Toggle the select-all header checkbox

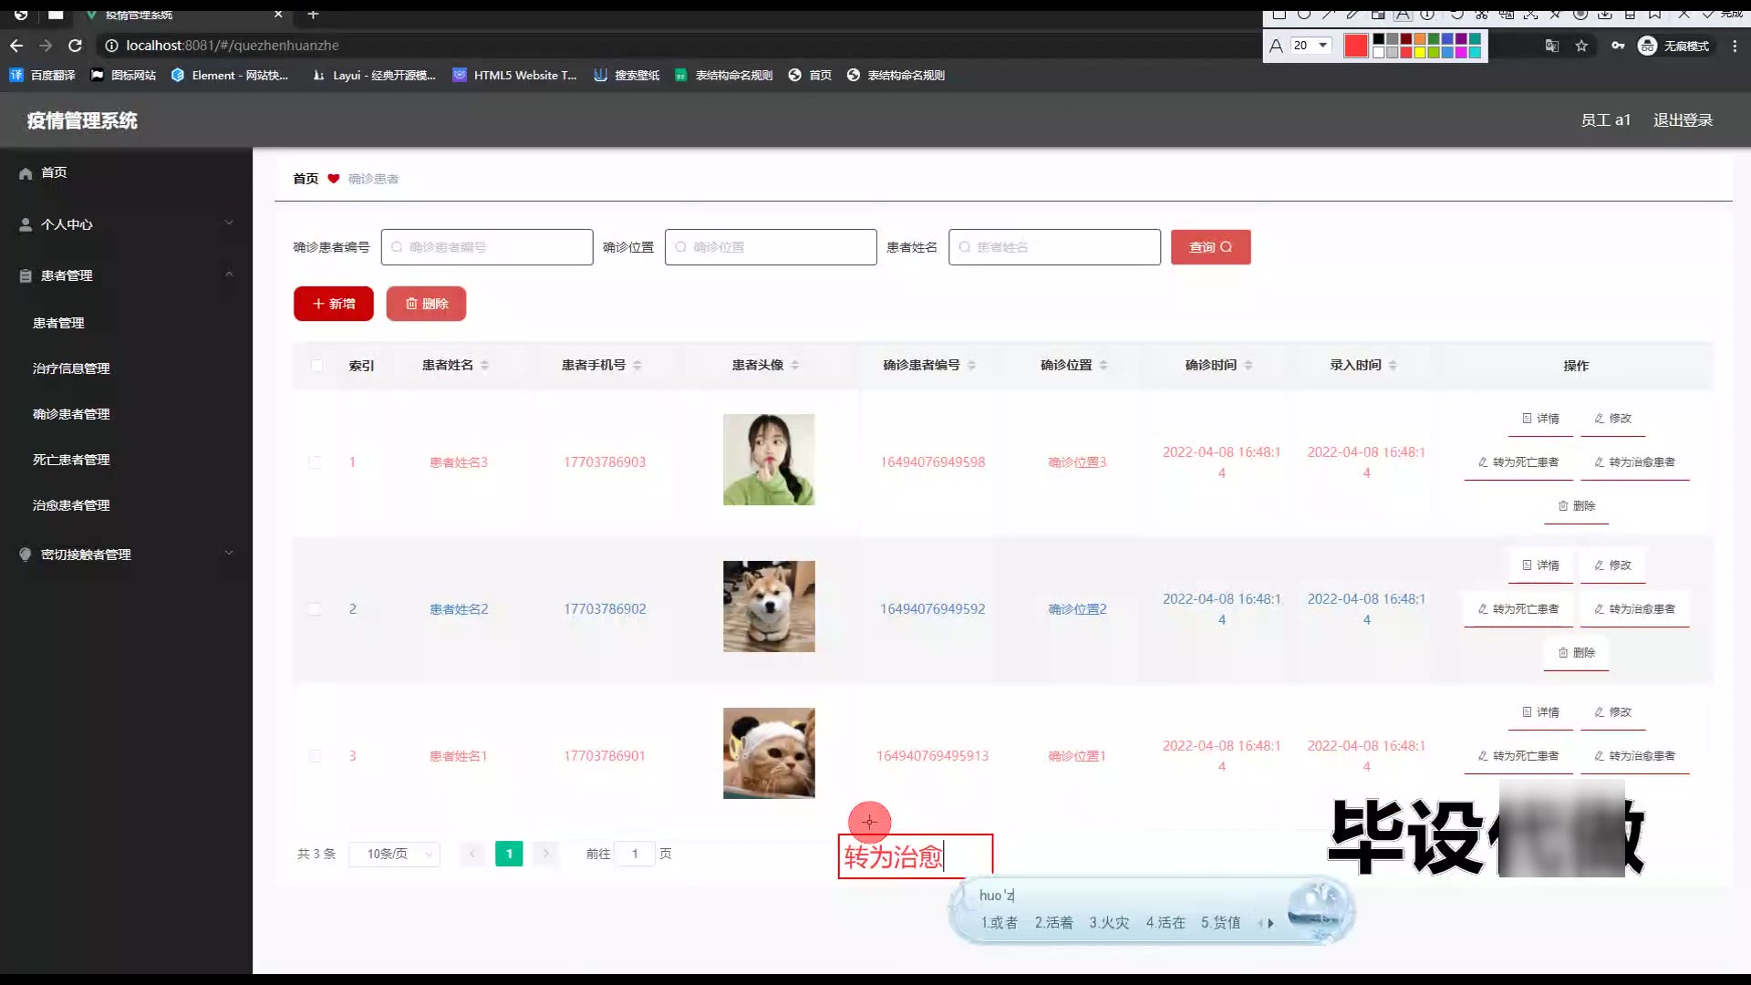pos(316,366)
